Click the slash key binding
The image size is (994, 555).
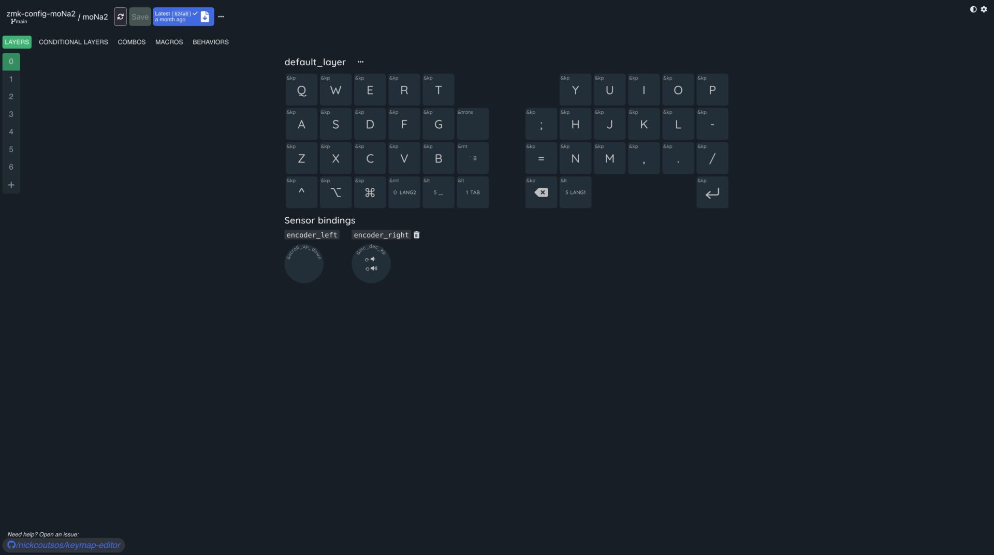pyautogui.click(x=712, y=158)
